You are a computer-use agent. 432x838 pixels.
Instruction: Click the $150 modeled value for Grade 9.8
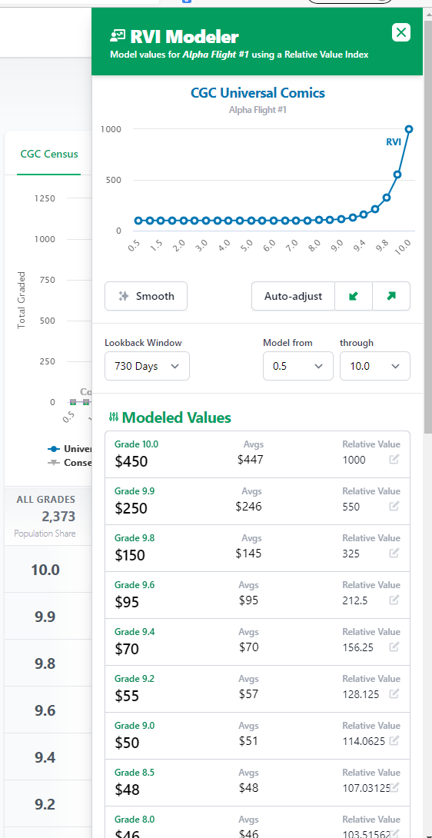(x=130, y=555)
